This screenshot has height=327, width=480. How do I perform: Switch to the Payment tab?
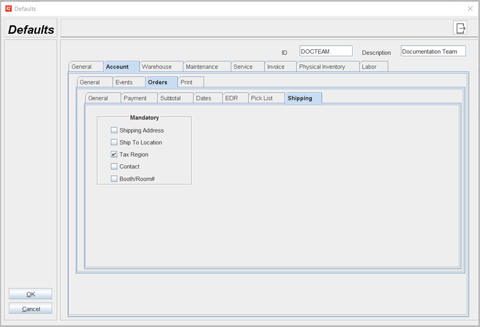click(139, 98)
